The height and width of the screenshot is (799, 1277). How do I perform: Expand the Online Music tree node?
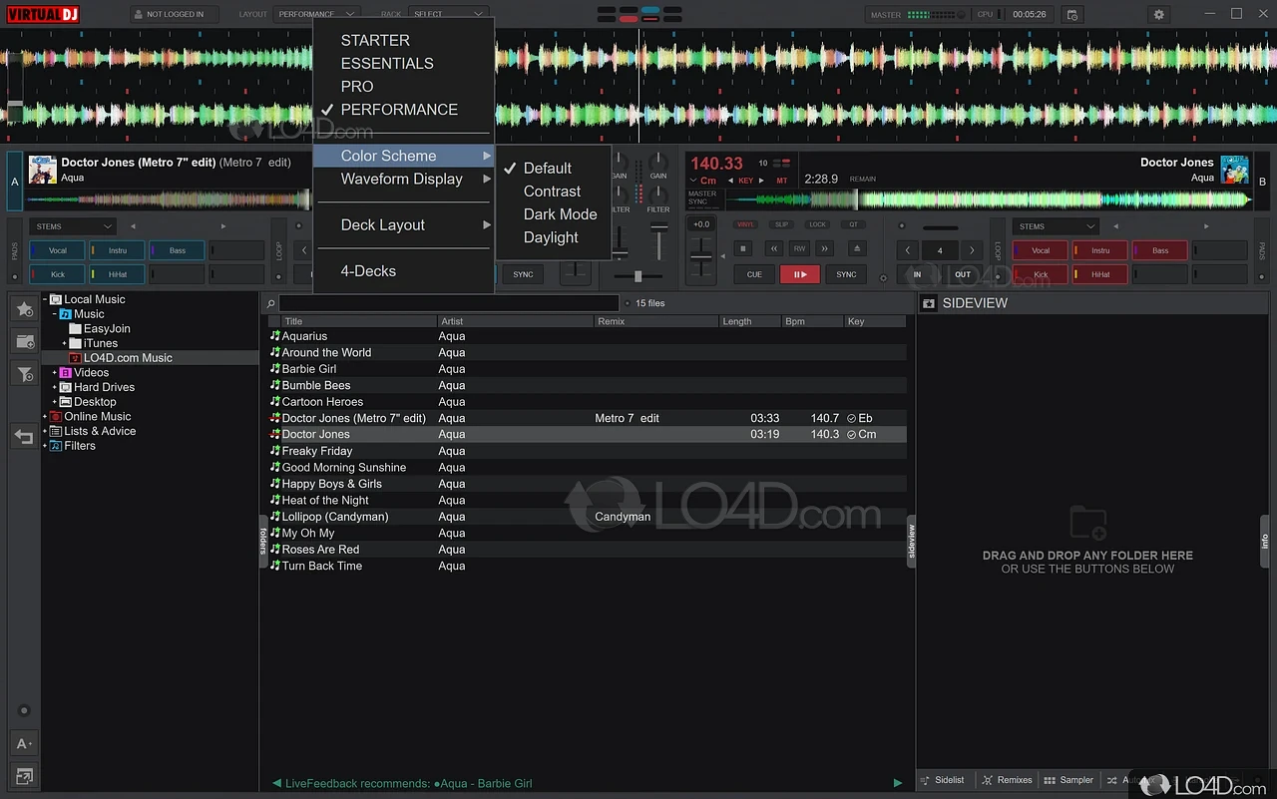tap(45, 417)
